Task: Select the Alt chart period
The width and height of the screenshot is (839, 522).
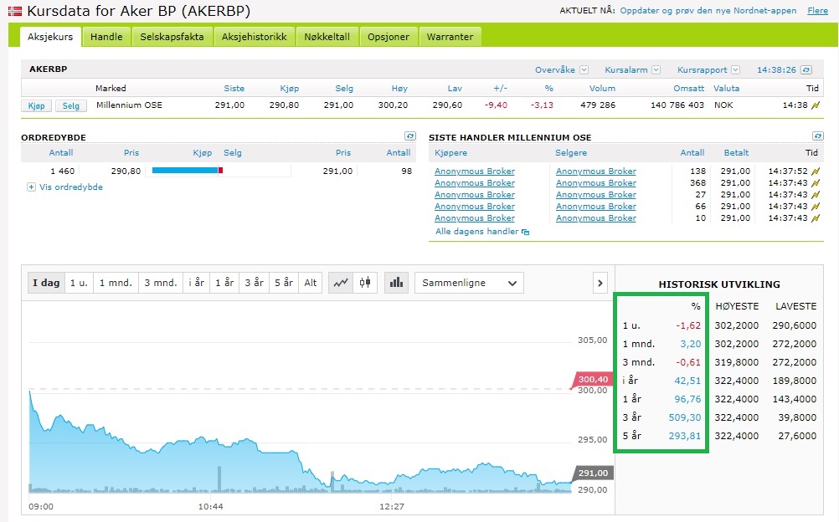Action: point(311,283)
